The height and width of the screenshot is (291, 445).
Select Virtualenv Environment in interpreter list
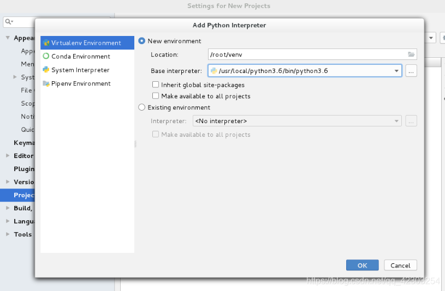87,43
